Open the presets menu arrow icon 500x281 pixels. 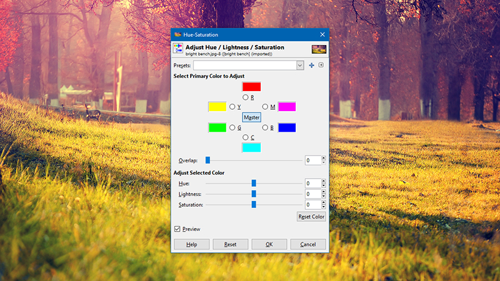pyautogui.click(x=321, y=65)
